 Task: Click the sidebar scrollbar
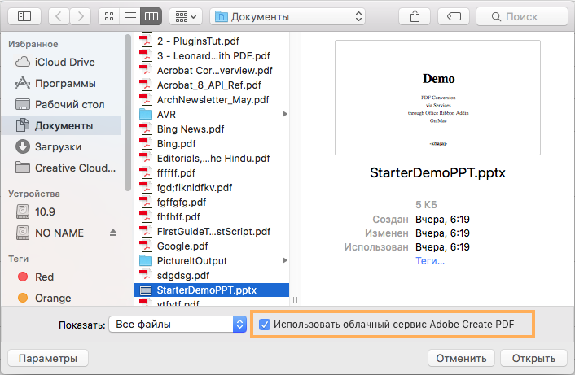click(128, 112)
